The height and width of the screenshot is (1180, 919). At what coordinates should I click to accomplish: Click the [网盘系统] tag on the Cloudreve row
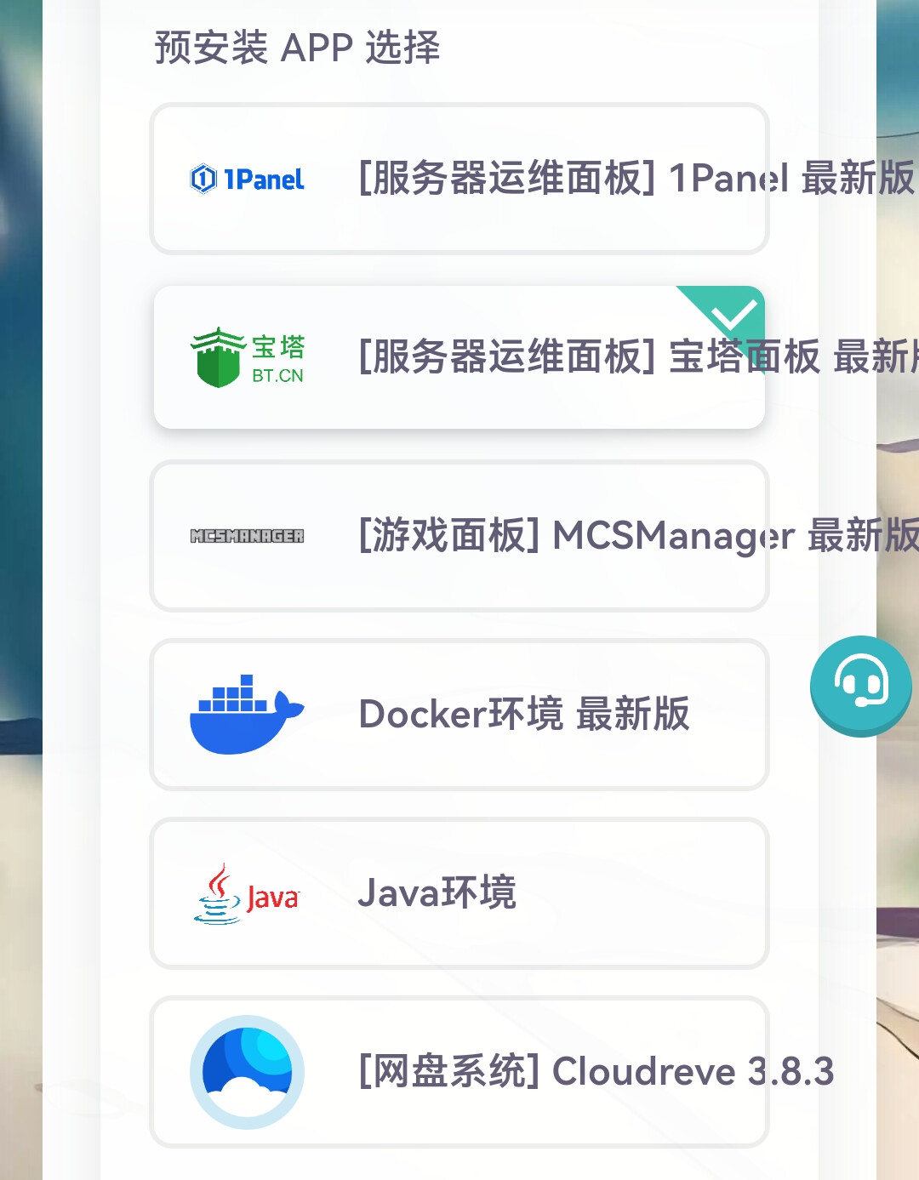point(449,1072)
